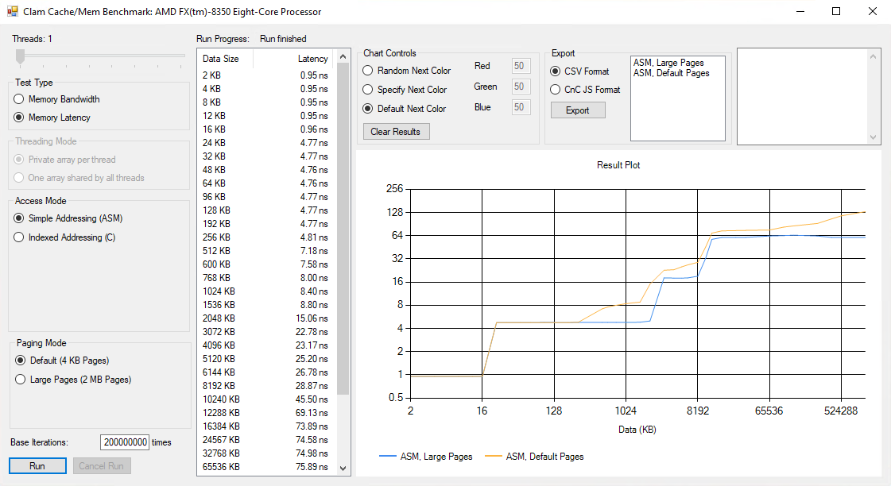Click the Red color value box
This screenshot has height=486, width=891.
[520, 66]
